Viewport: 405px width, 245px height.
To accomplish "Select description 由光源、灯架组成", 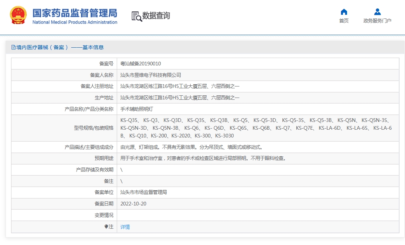I will pyautogui.click(x=192, y=147).
